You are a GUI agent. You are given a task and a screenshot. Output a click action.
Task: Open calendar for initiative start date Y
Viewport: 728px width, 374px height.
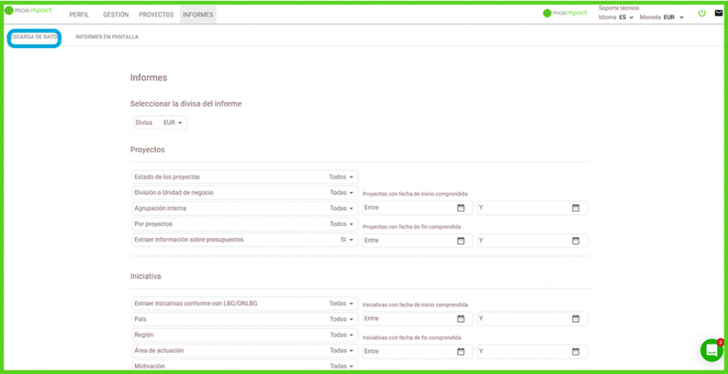pos(575,319)
